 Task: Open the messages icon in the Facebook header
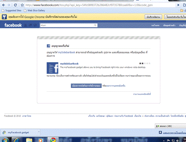tap(30, 25)
